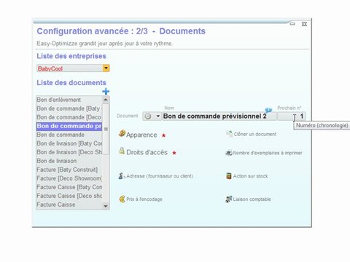Minimize the configuration window
350x262 pixels.
click(292, 24)
